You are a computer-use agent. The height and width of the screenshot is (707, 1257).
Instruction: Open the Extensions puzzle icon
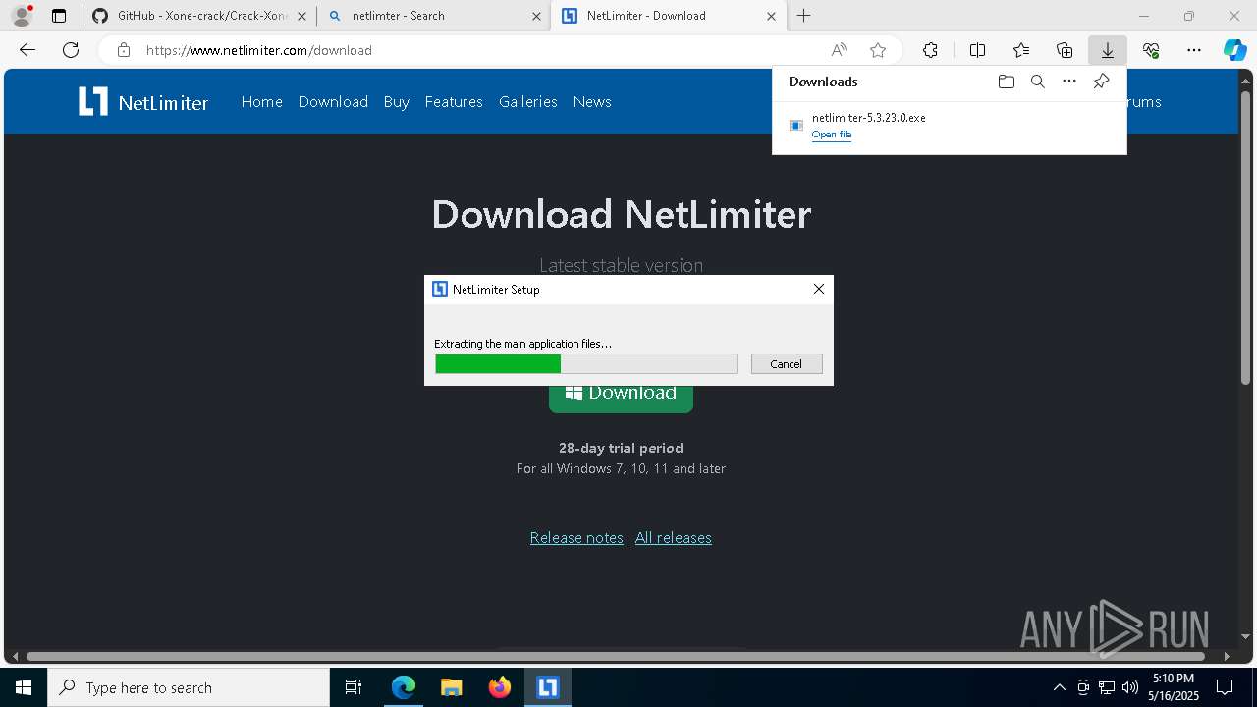point(930,50)
